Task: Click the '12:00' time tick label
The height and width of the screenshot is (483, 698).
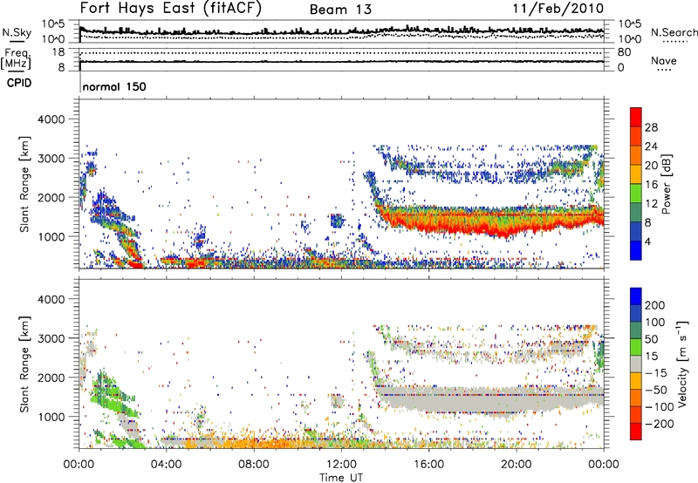Action: click(x=341, y=465)
